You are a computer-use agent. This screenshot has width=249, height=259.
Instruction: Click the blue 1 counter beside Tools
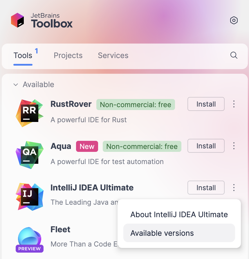coord(37,51)
